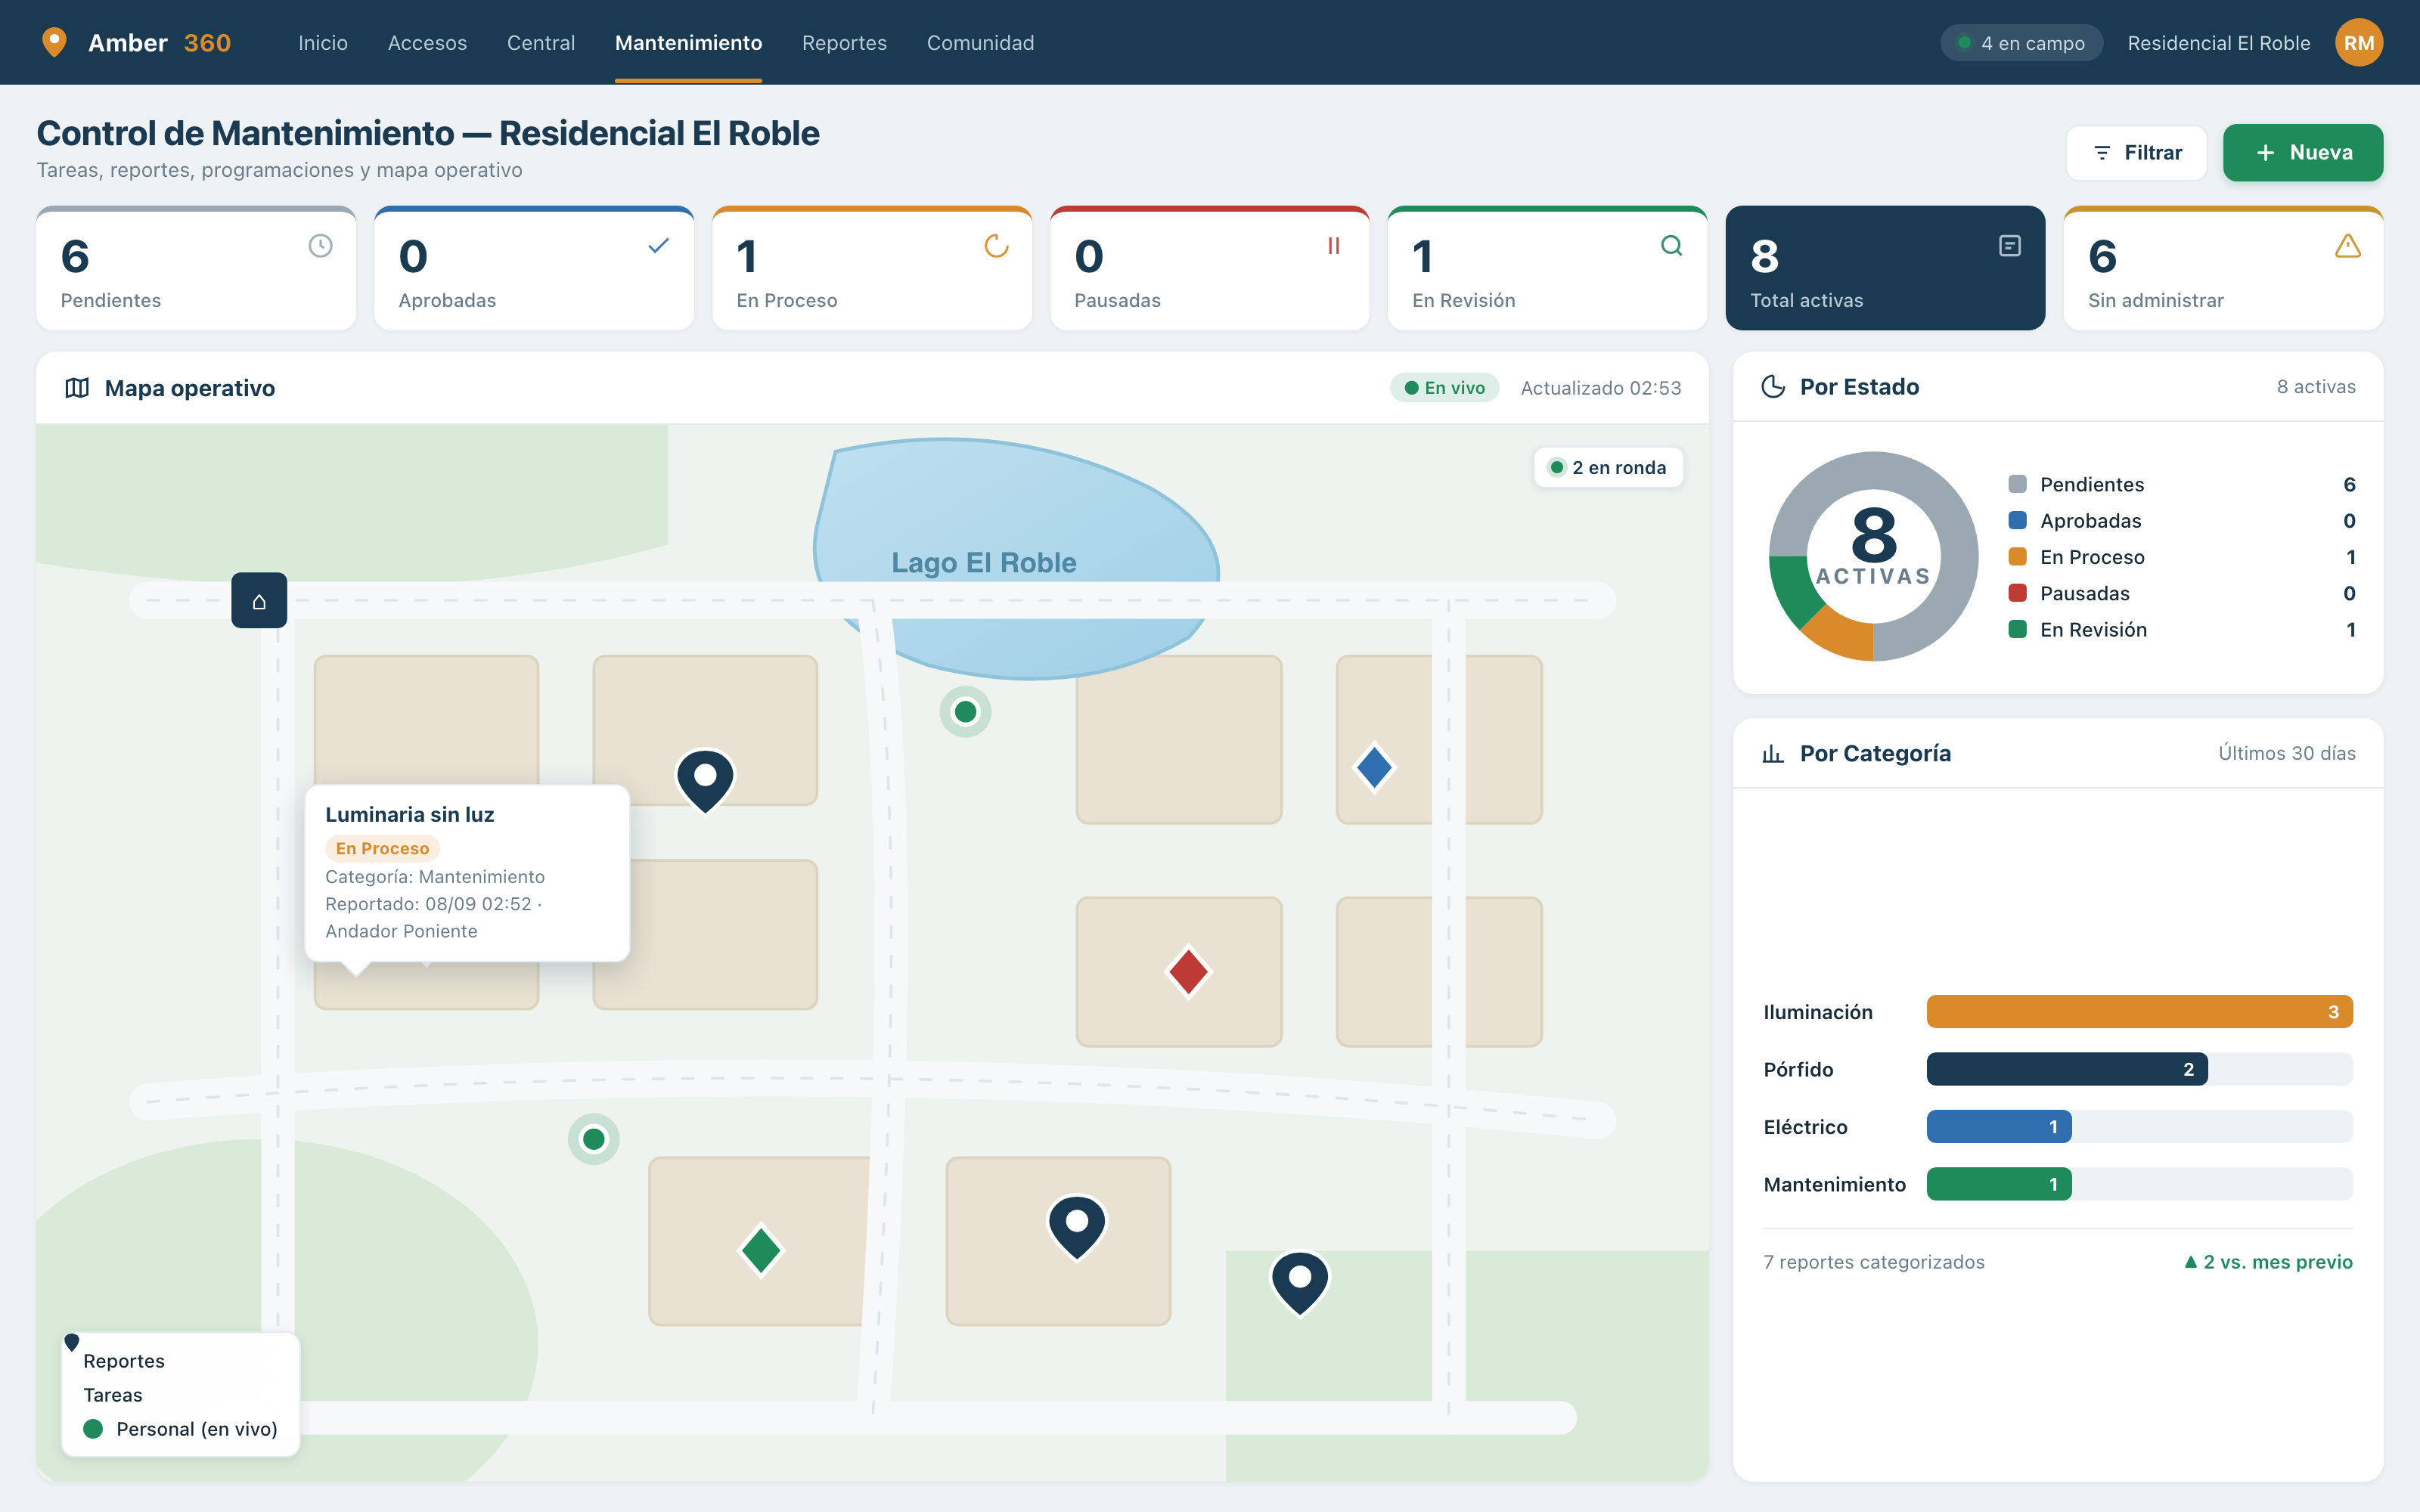2420x1512 pixels.
Task: Click the red Pausadas legend swatch
Action: pos(2017,593)
